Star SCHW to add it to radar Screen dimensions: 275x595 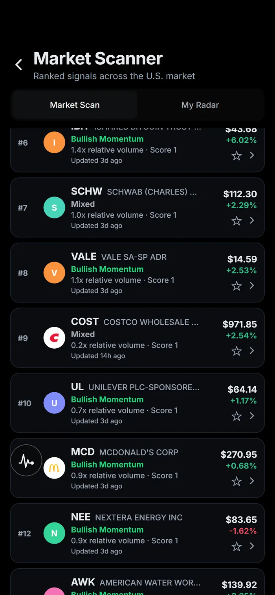tap(236, 221)
